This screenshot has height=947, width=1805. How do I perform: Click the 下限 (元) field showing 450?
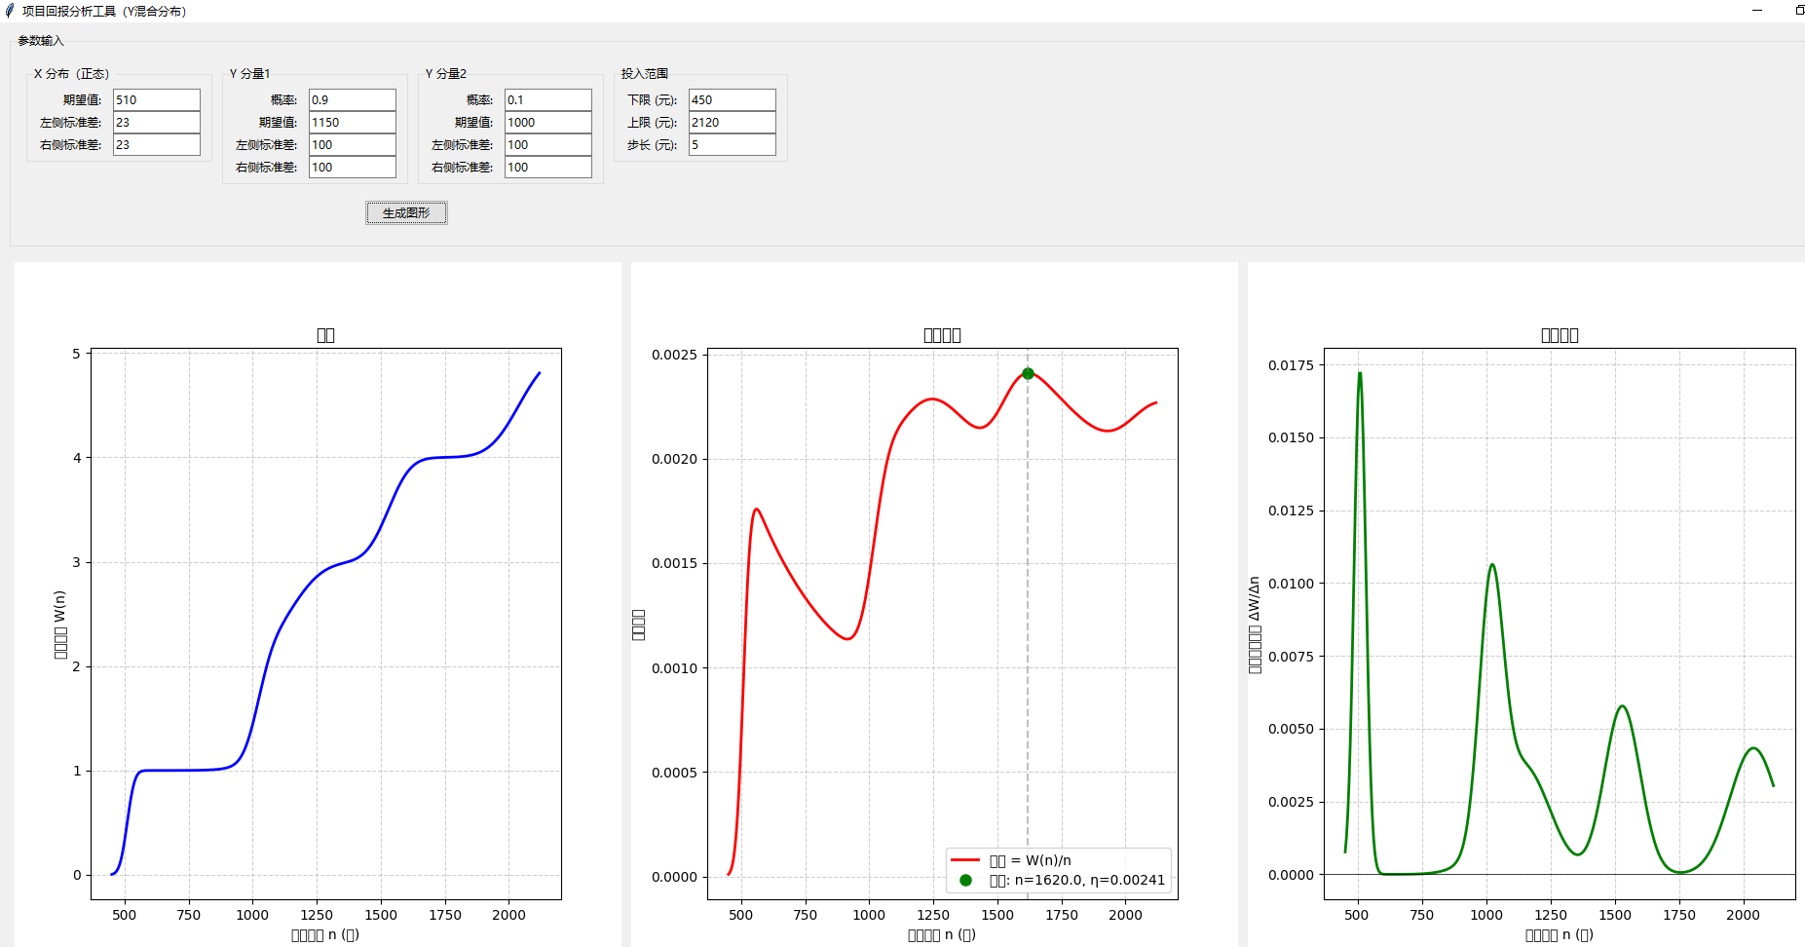[732, 99]
